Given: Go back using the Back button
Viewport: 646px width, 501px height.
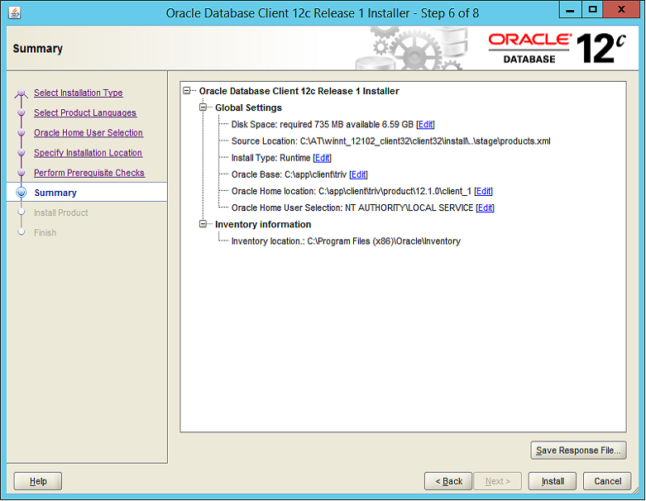Looking at the screenshot, I should coord(448,481).
